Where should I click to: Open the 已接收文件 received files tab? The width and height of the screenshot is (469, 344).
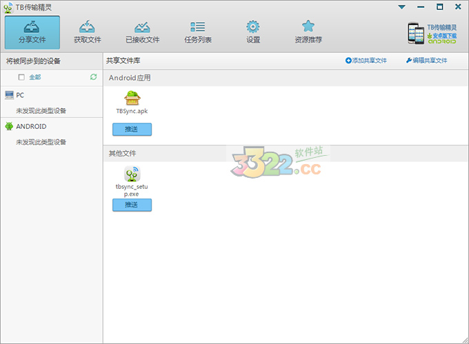point(142,32)
